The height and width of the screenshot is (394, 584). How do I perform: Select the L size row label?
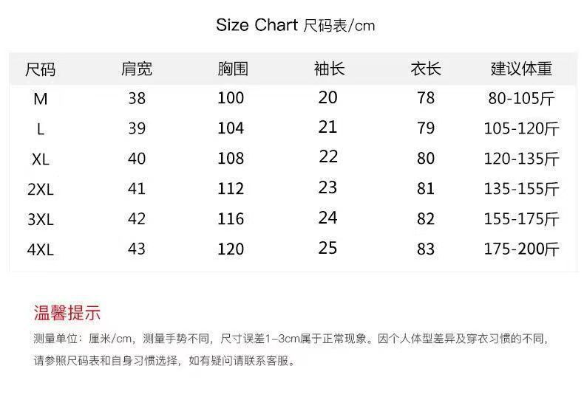pos(41,129)
